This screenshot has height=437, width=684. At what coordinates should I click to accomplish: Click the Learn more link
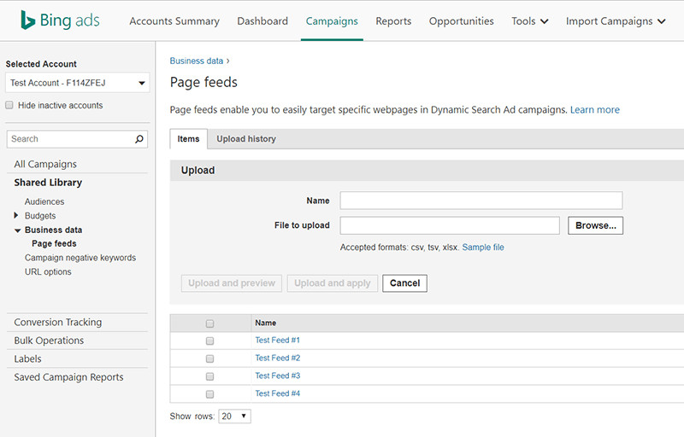(x=594, y=110)
